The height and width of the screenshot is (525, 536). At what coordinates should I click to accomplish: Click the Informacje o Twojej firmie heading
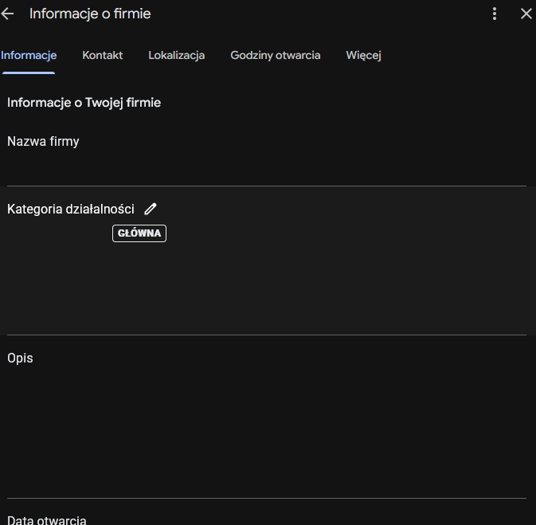tap(84, 103)
